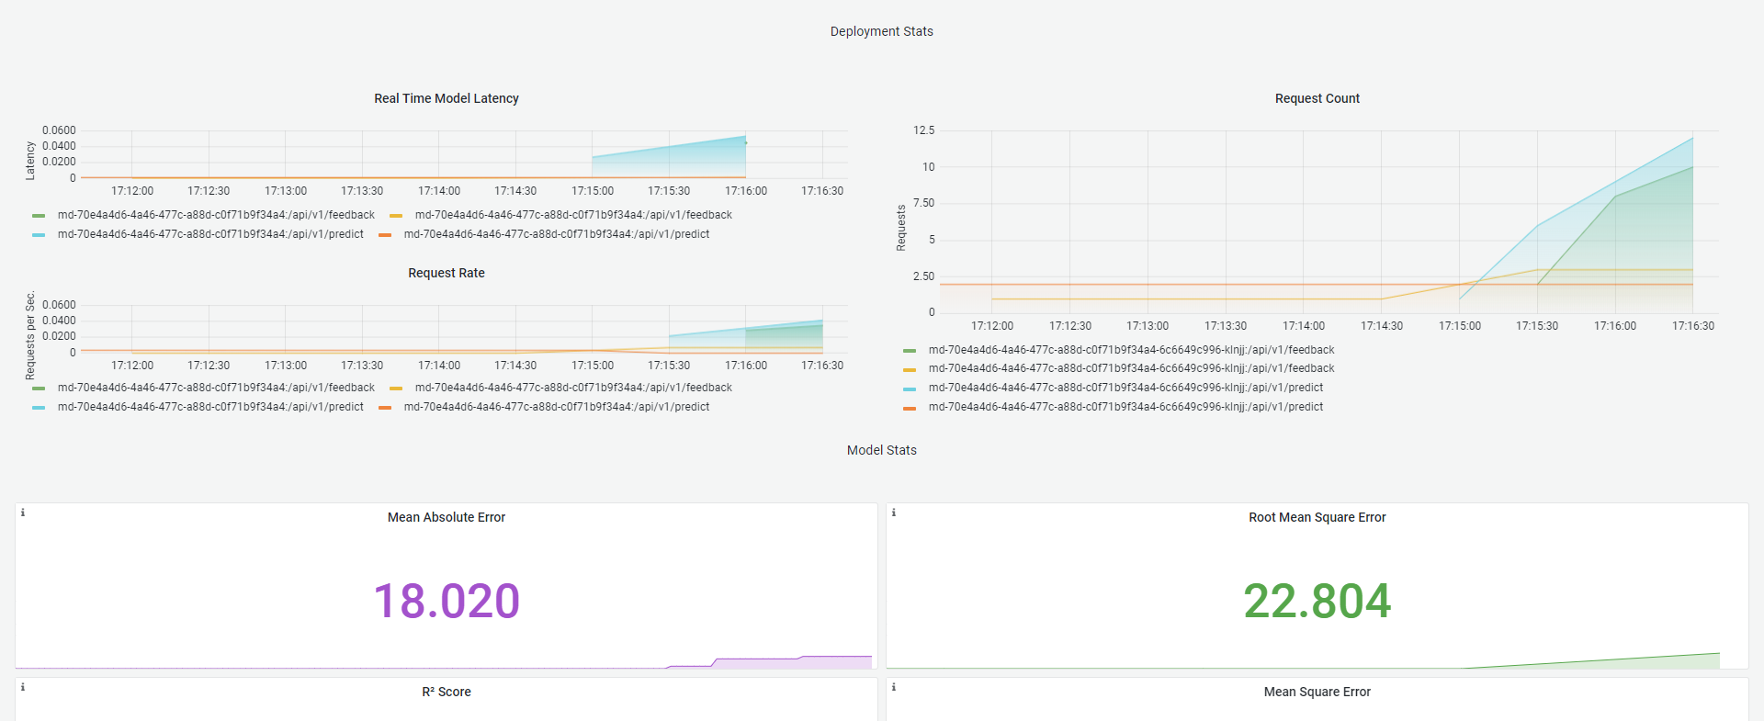Viewport: 1764px width, 721px height.
Task: Toggle yellow feedback series label in Request Count legend
Action: tap(1131, 368)
